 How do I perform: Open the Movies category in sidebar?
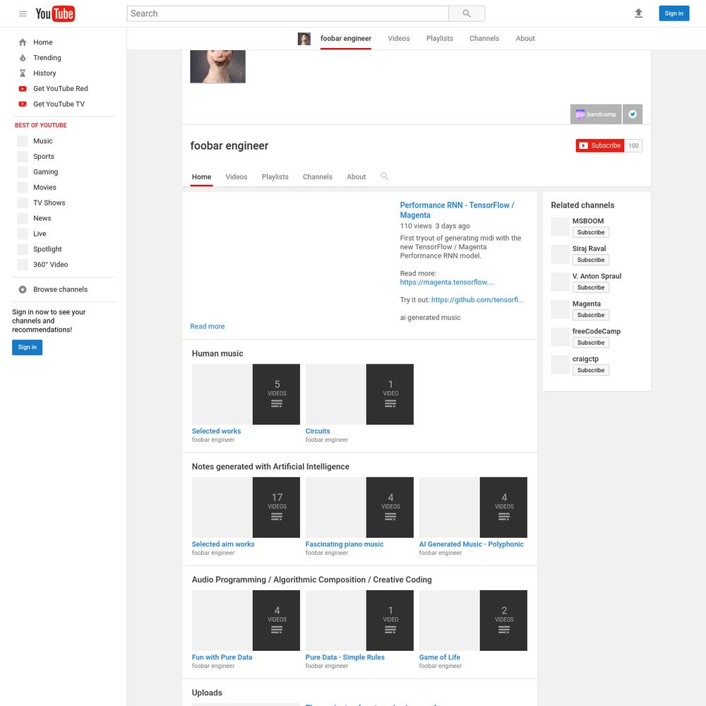tap(44, 187)
